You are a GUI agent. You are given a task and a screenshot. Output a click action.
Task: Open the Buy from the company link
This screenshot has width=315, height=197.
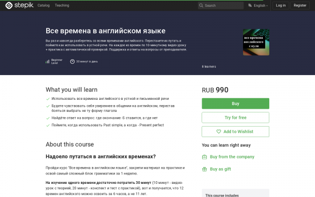click(x=232, y=157)
